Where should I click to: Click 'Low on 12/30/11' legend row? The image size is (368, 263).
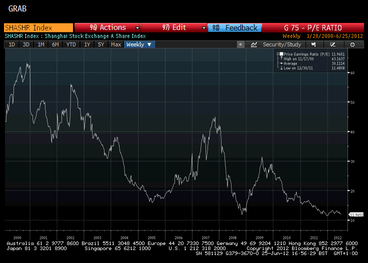coord(298,68)
